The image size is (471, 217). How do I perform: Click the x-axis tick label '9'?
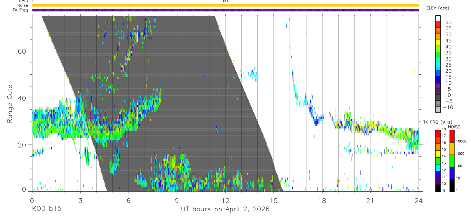177,201
